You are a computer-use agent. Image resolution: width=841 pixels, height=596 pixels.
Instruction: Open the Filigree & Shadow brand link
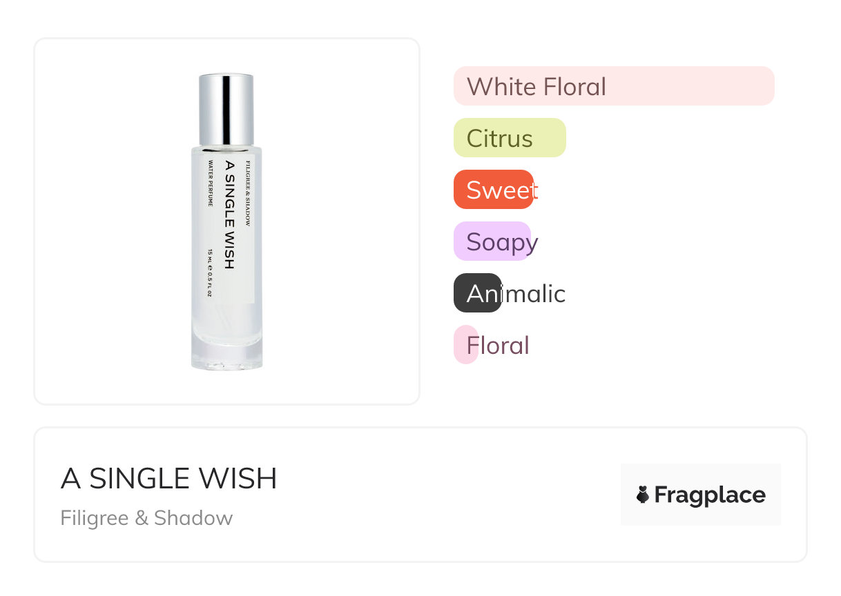coord(146,518)
